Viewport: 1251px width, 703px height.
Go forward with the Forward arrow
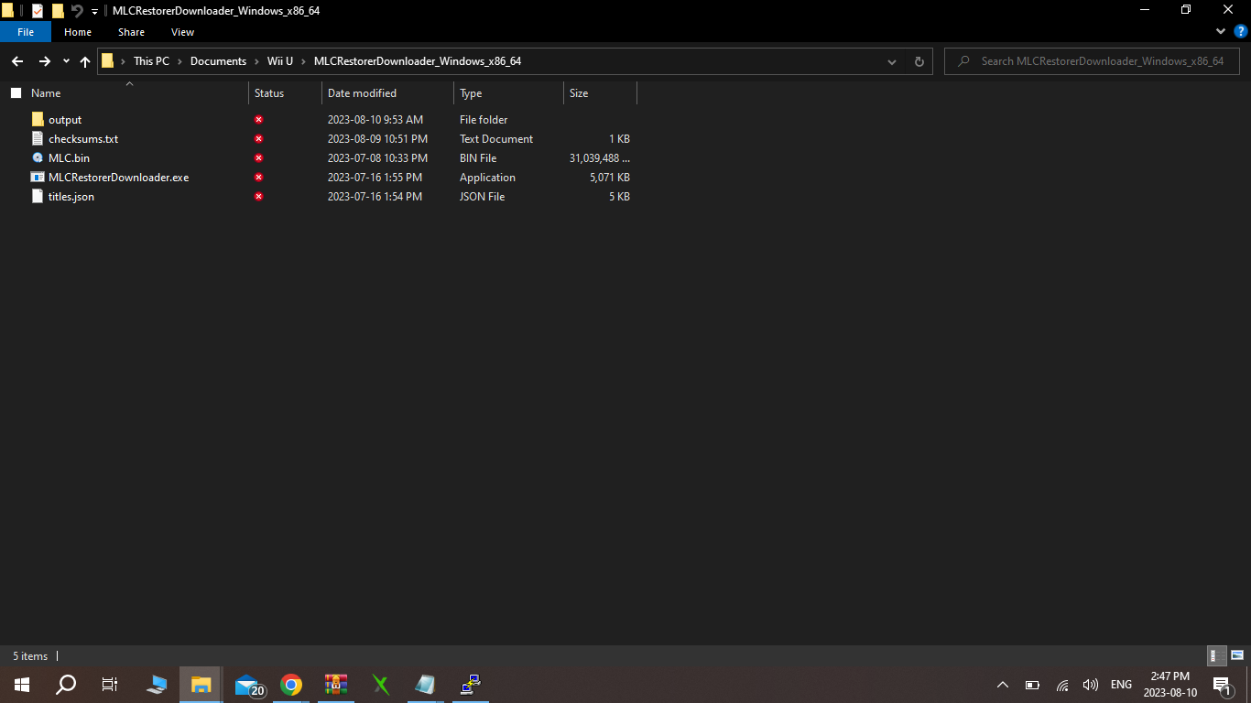pos(44,61)
